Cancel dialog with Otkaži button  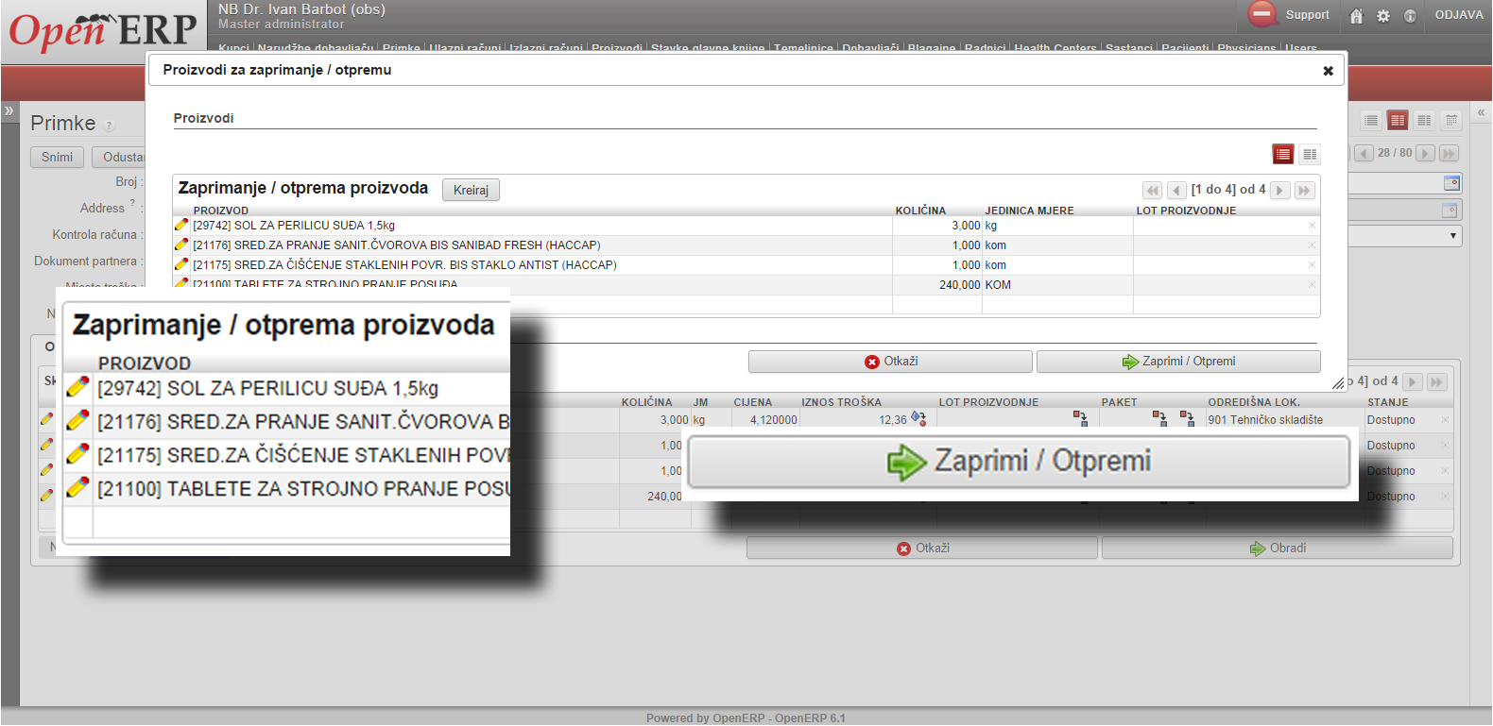click(x=890, y=362)
